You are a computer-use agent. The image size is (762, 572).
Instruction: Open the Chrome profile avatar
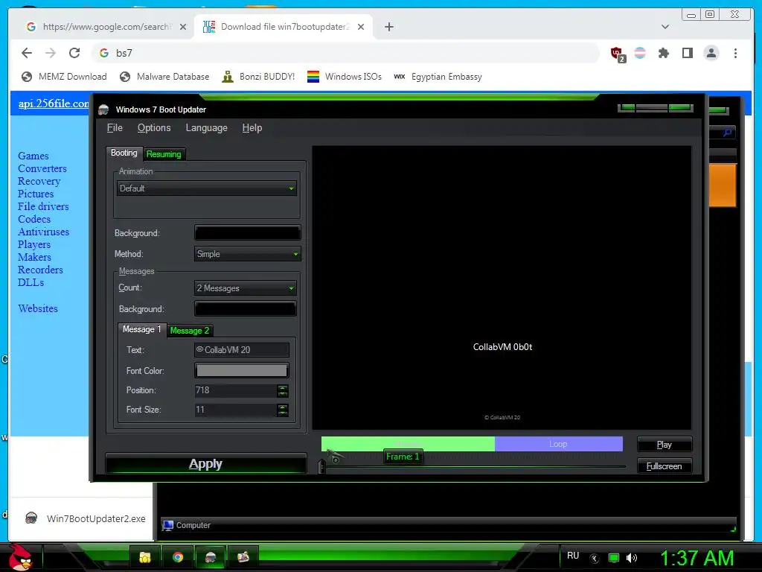coord(711,53)
